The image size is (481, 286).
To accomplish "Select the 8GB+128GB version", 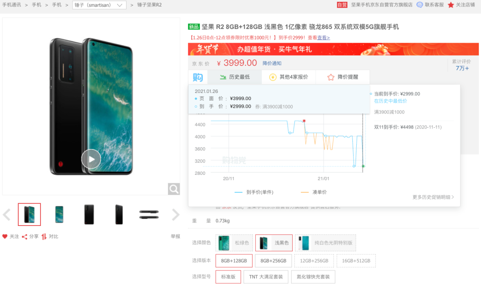I will tap(234, 261).
